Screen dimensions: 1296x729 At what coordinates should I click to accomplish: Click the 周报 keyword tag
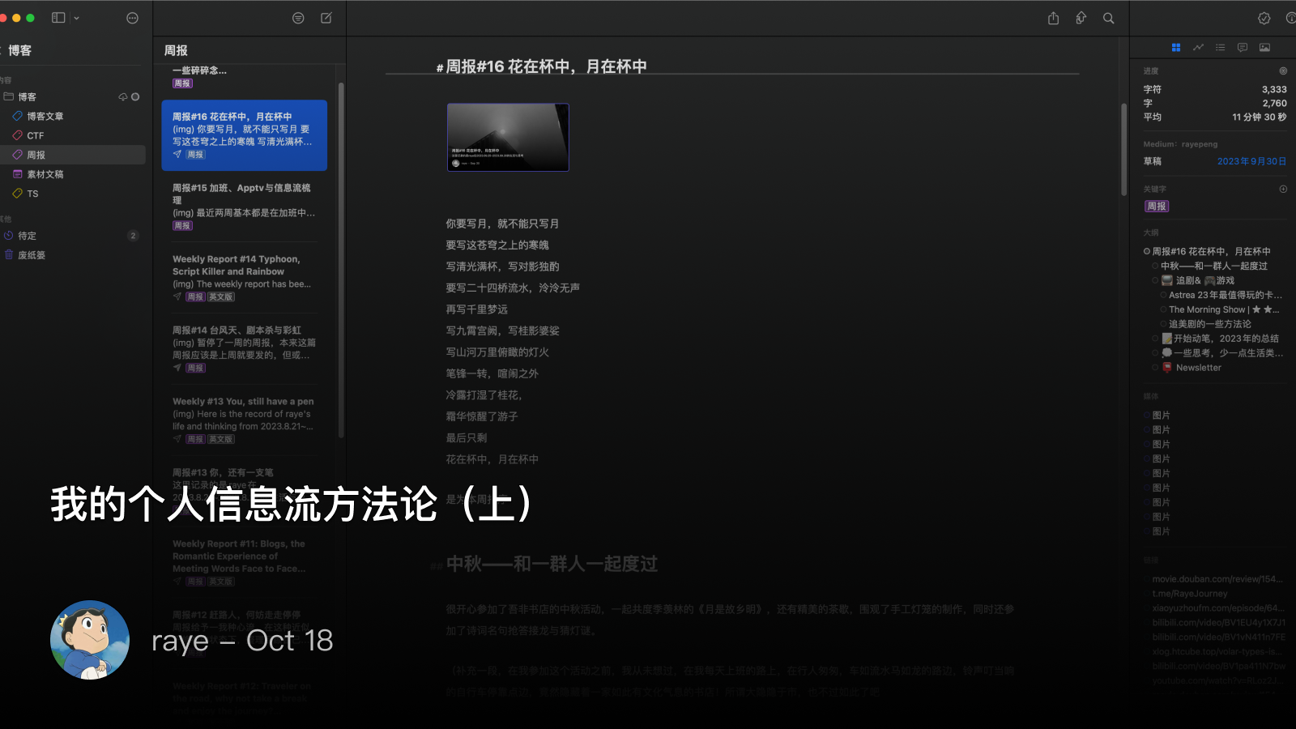tap(1157, 206)
